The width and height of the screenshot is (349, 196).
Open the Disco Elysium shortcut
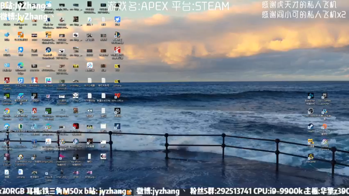click(x=7, y=157)
